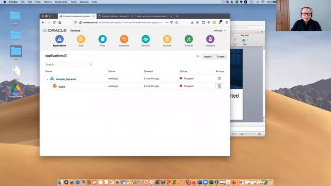331x186 pixels.
Task: Open the Security section icon
Action: pos(145,39)
